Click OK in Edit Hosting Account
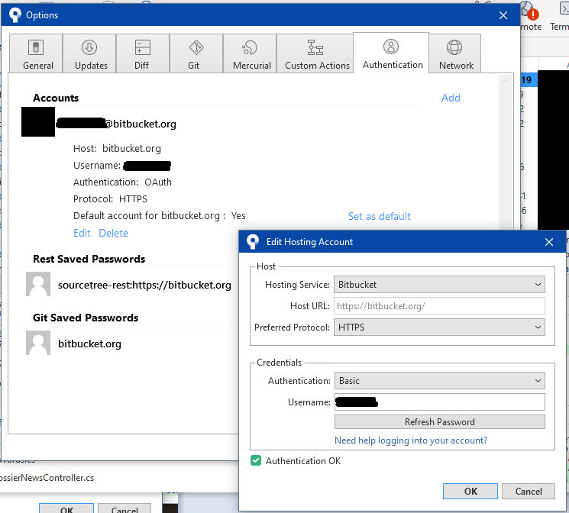Image resolution: width=569 pixels, height=513 pixels. tap(470, 491)
